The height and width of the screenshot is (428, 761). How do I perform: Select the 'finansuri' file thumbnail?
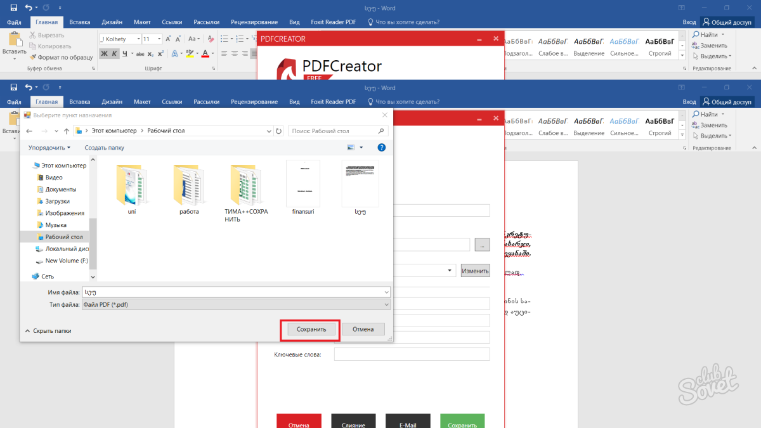(303, 184)
